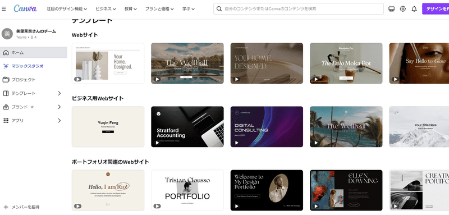Image resolution: width=449 pixels, height=215 pixels.
Task: Click play icon on Hello, I am Rio card
Action: click(77, 206)
